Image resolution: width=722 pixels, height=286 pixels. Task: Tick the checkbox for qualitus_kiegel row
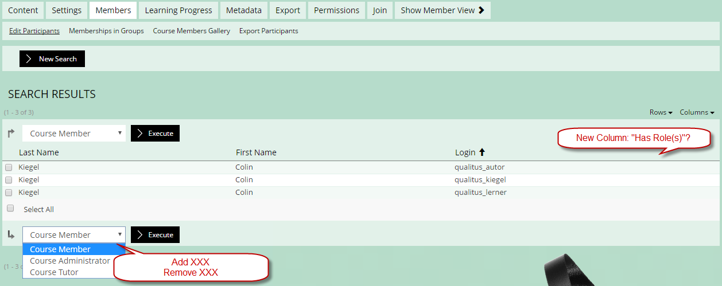point(9,180)
